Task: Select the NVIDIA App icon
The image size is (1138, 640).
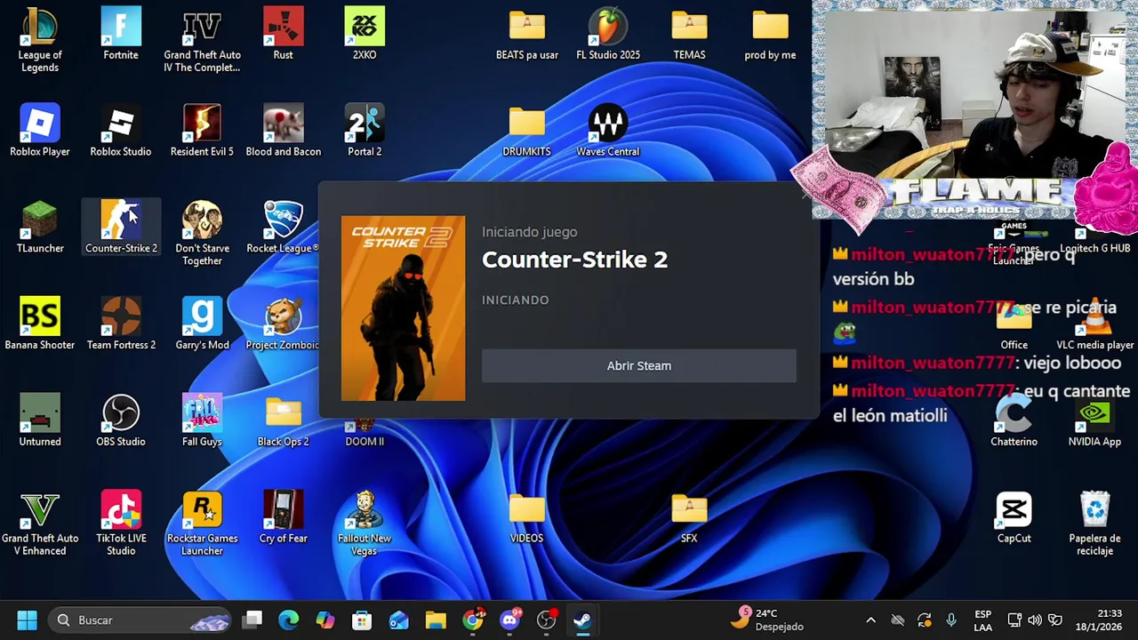Action: (1094, 422)
